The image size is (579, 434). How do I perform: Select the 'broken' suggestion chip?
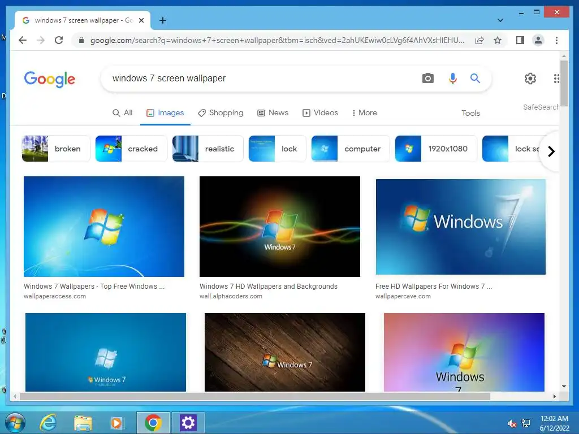(x=56, y=149)
